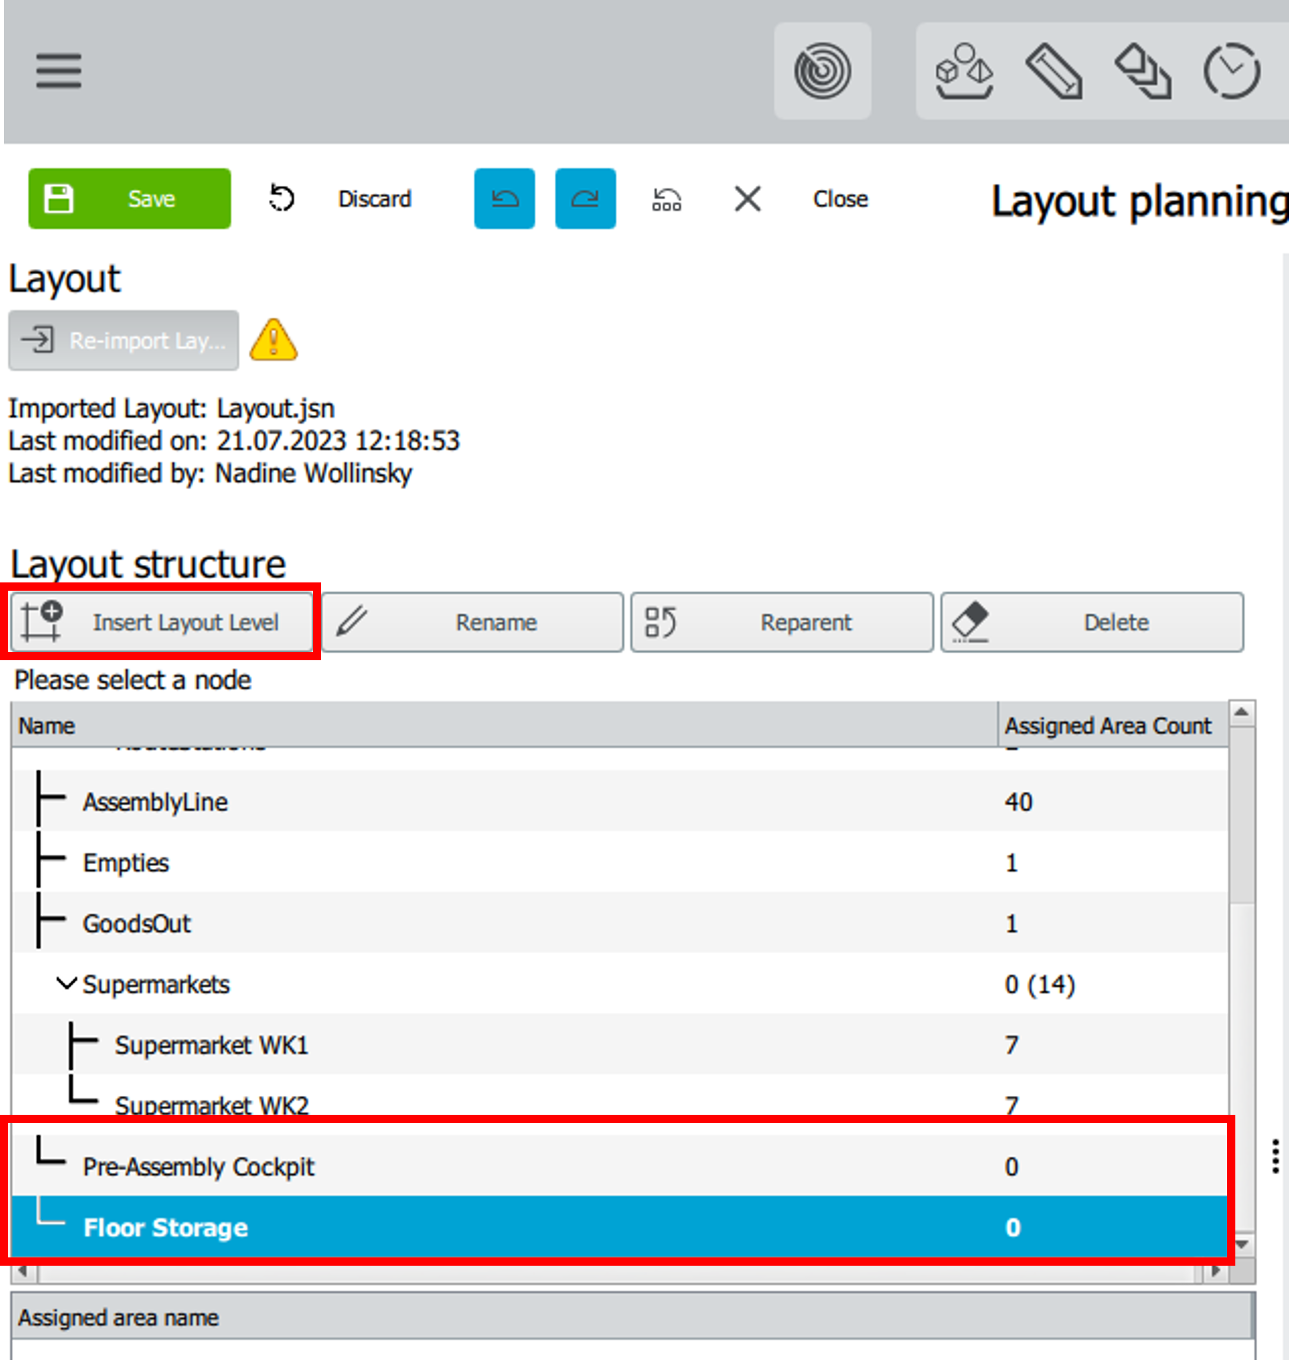Click the horizontal scroll left arrow

[x=24, y=1270]
